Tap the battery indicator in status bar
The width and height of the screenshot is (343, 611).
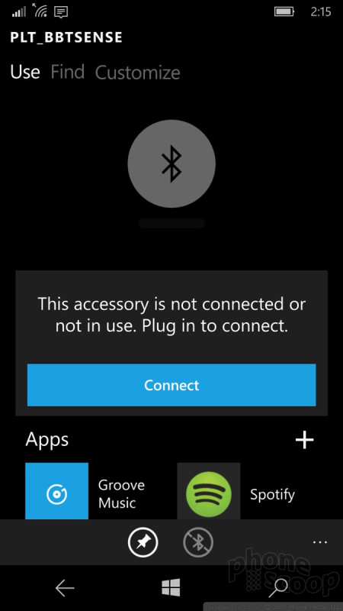point(284,11)
